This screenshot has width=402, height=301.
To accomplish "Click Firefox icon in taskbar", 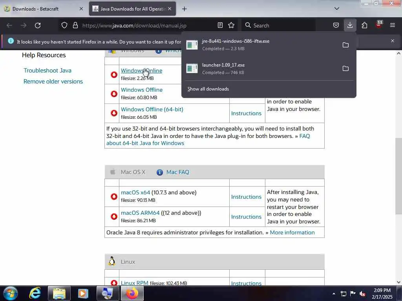I will coord(132,293).
